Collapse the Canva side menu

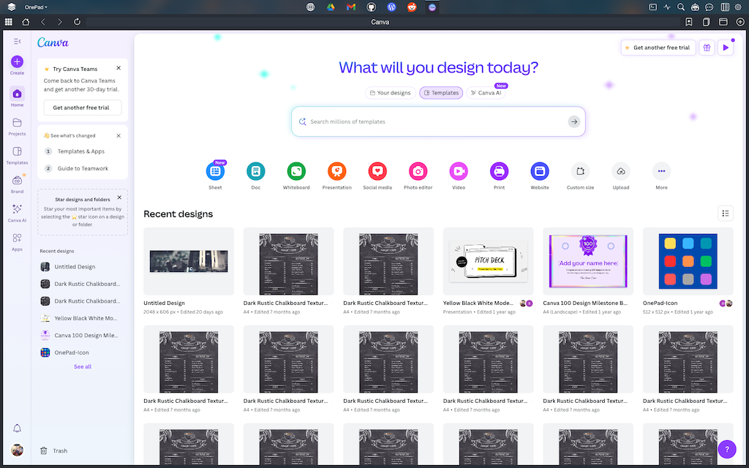tap(18, 42)
